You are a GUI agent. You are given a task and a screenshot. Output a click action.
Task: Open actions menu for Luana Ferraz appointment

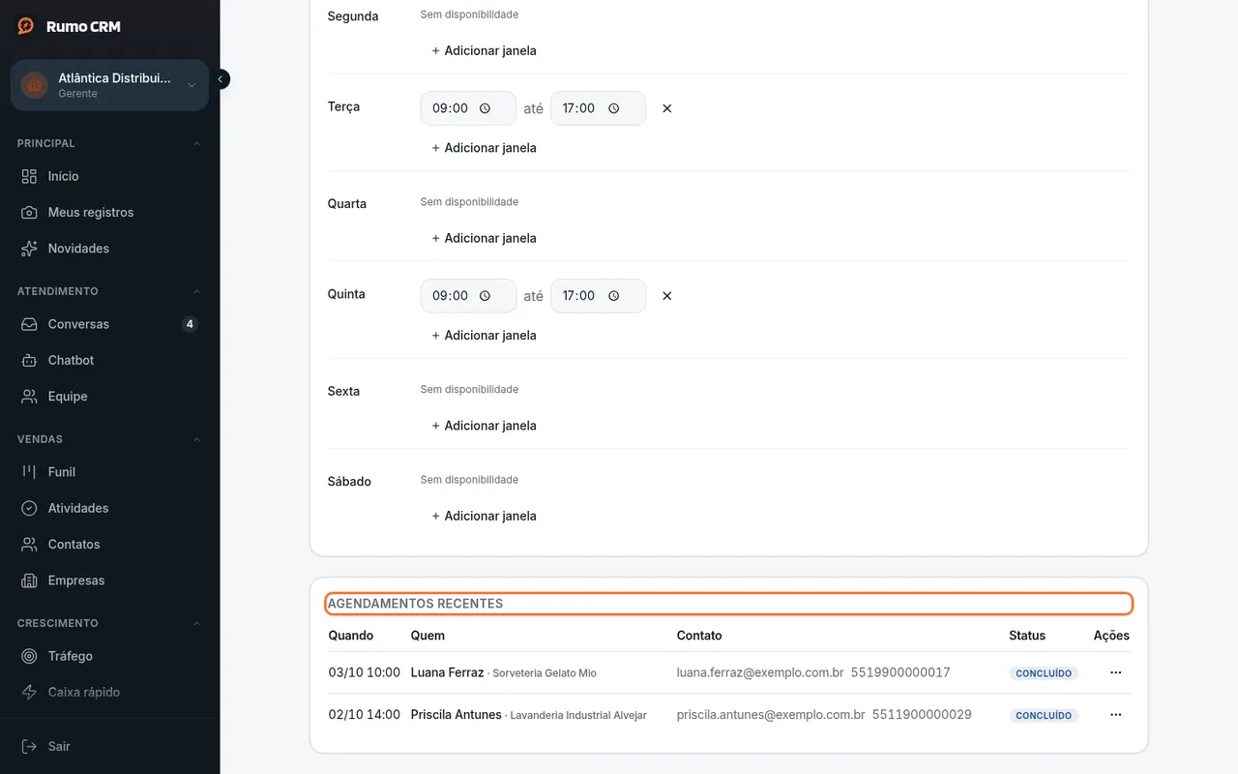1115,672
